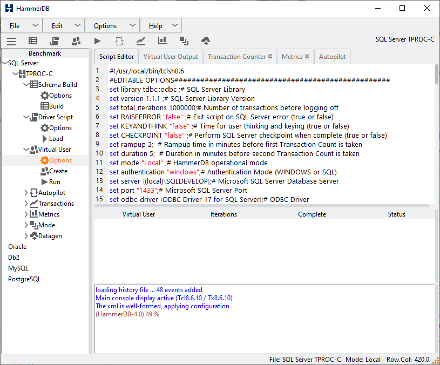This screenshot has height=365, width=440.
Task: Click the gear icon beside Schema Build Options
Action: click(x=45, y=96)
